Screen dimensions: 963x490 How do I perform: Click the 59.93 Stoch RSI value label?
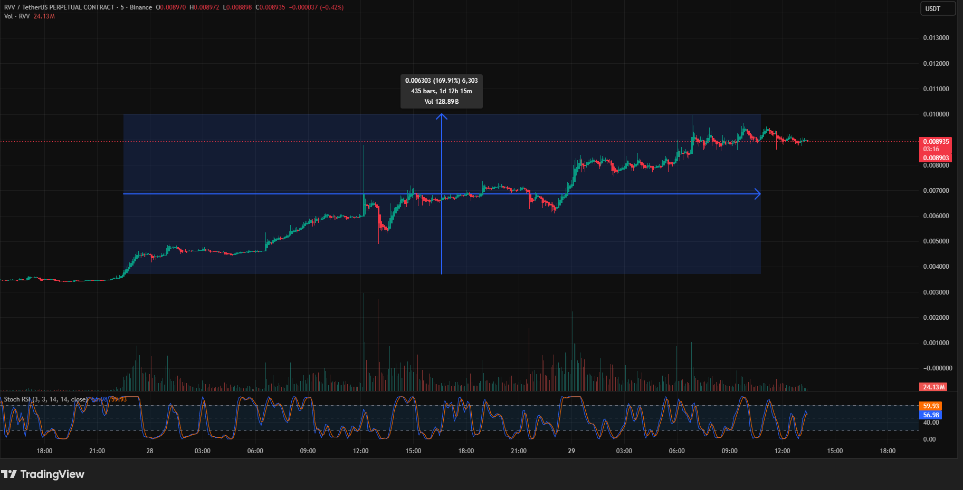click(x=930, y=406)
